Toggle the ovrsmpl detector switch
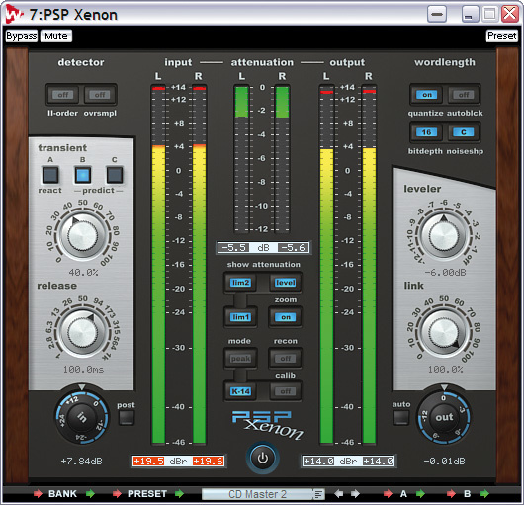This screenshot has width=524, height=505. (100, 95)
